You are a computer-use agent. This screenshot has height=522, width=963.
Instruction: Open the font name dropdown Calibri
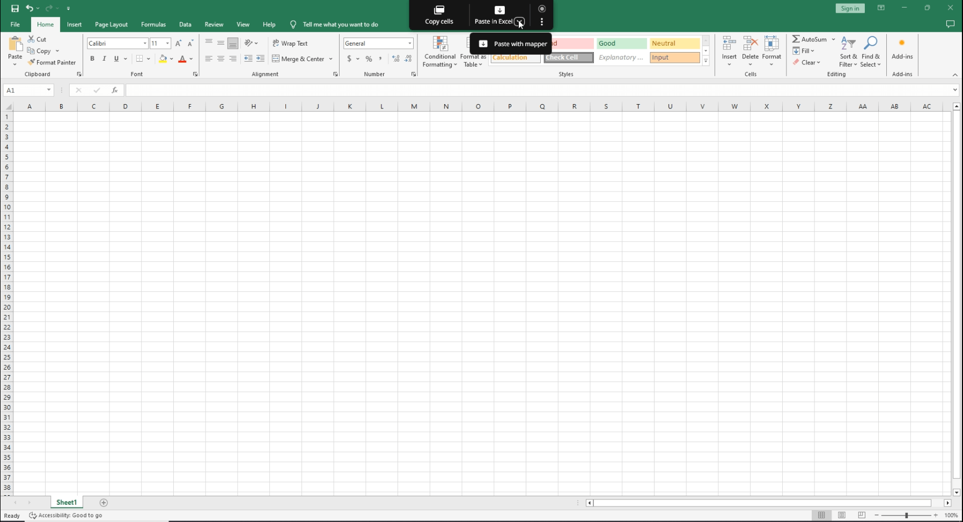pos(145,43)
